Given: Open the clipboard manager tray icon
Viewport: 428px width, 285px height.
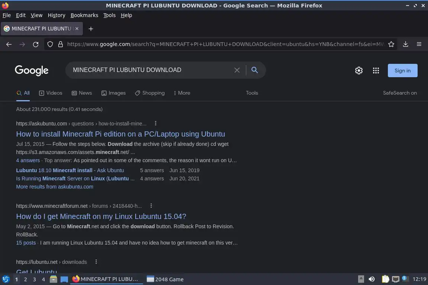Looking at the screenshot, I should (385, 279).
